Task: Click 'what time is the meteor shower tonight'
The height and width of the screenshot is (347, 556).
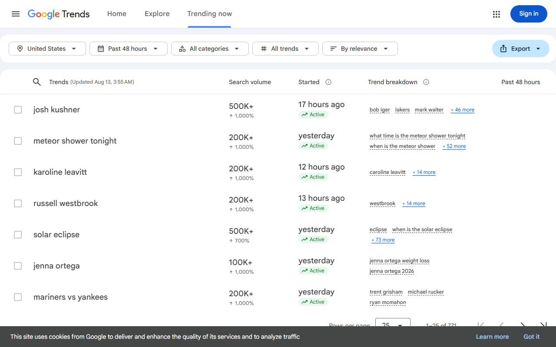Action: click(x=417, y=136)
